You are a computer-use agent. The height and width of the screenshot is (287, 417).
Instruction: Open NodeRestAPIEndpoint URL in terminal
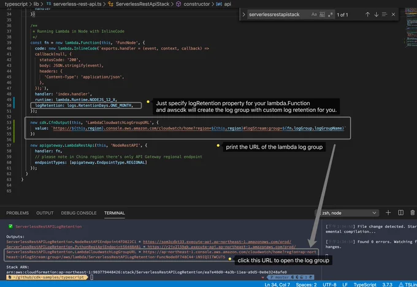pos(217,242)
